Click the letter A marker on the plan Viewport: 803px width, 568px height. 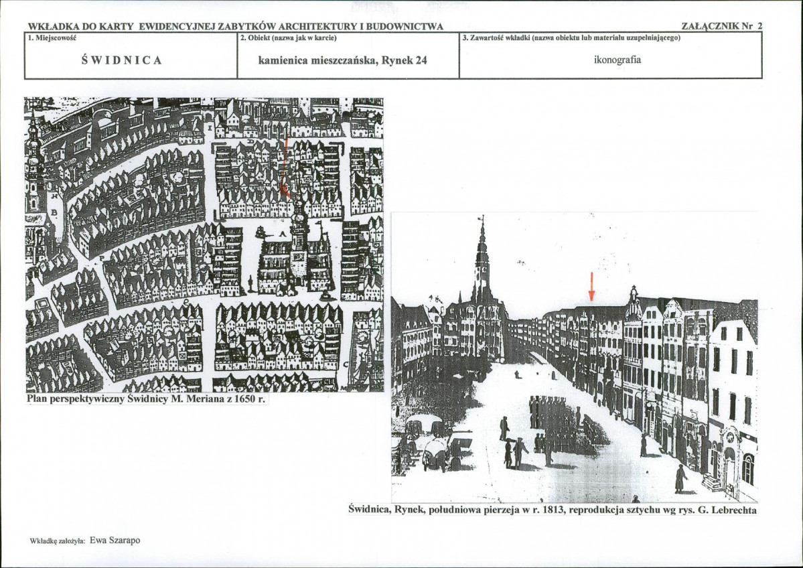click(282, 232)
